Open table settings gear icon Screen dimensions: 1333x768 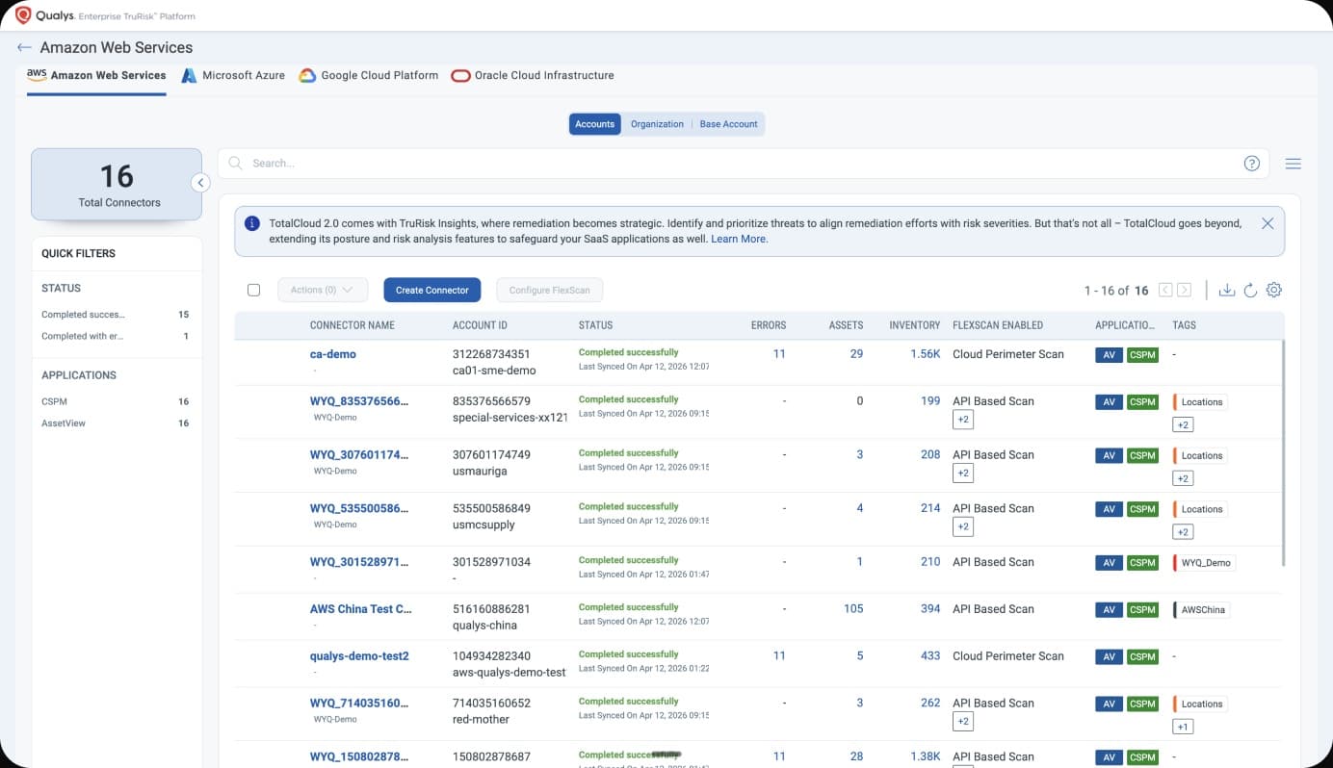1274,290
